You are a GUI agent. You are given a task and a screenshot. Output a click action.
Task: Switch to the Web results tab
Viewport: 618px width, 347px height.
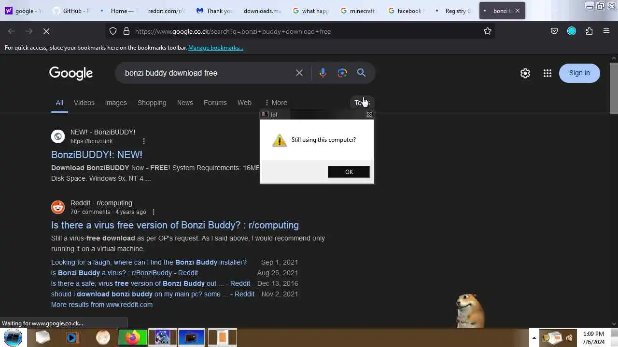pos(244,103)
